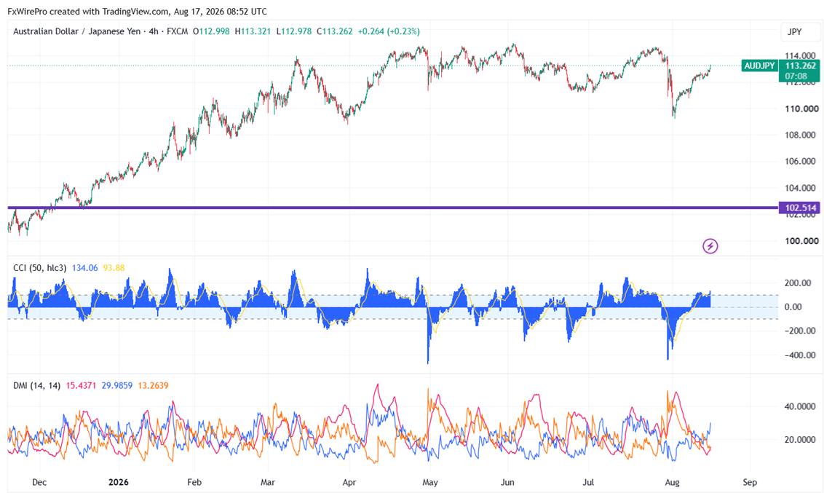Select the purple horizontal support line
Image resolution: width=824 pixels, height=493 pixels.
(x=392, y=208)
